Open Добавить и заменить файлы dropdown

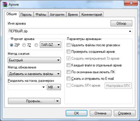pos(34,74)
